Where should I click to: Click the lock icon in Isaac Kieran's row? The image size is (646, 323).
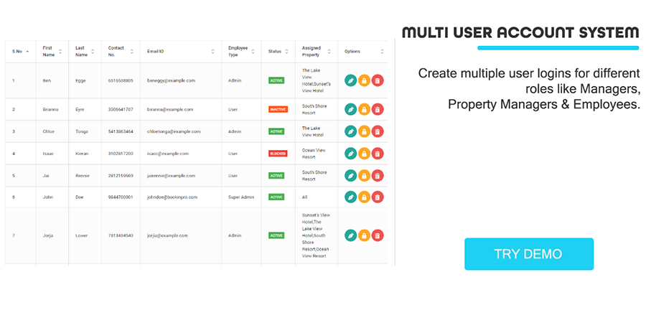pyautogui.click(x=364, y=153)
